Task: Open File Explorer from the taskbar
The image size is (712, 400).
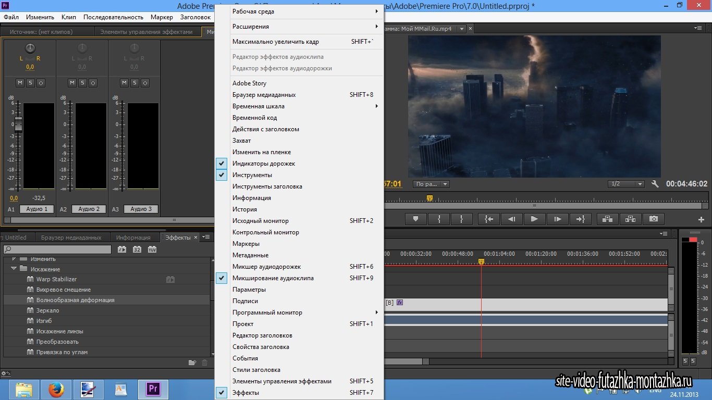Action: tap(24, 389)
